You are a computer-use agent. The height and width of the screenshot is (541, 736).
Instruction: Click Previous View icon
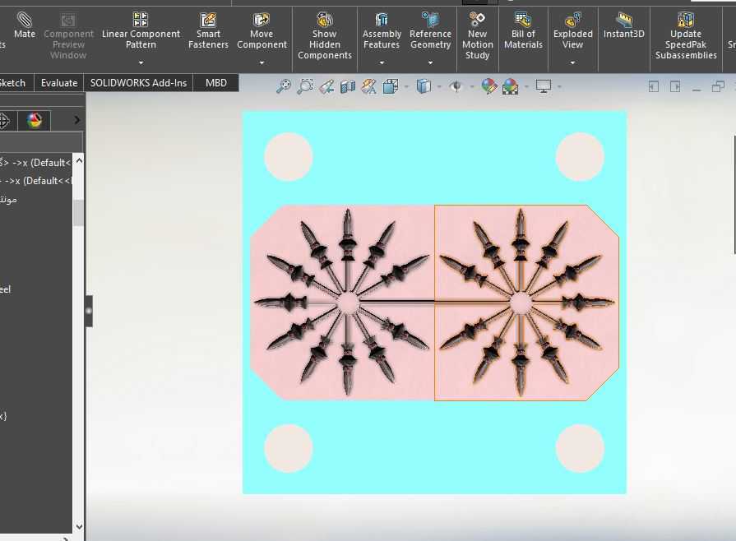point(326,86)
